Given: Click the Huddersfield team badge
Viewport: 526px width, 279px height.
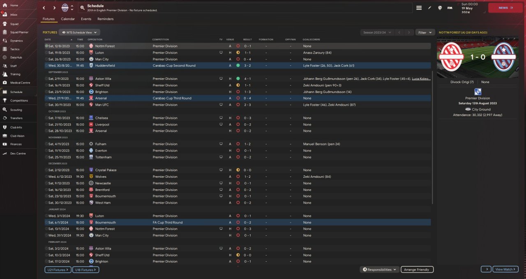Looking at the screenshot, I should tap(91, 65).
